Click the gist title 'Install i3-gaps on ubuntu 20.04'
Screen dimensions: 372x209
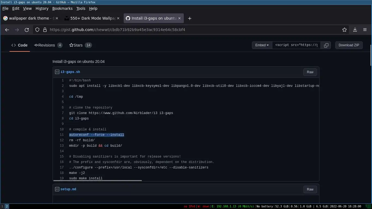pyautogui.click(x=78, y=62)
